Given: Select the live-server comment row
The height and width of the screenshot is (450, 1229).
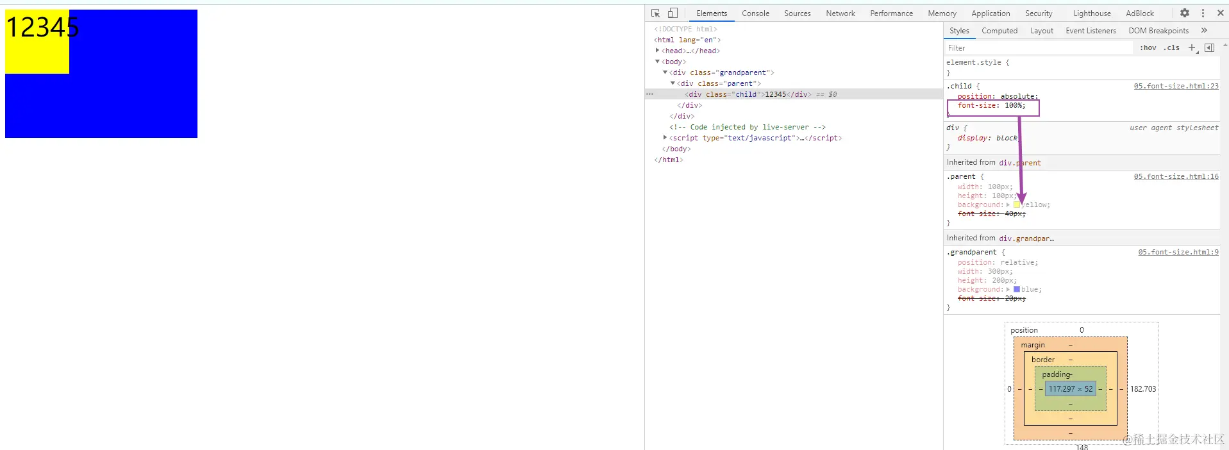Looking at the screenshot, I should (x=748, y=127).
